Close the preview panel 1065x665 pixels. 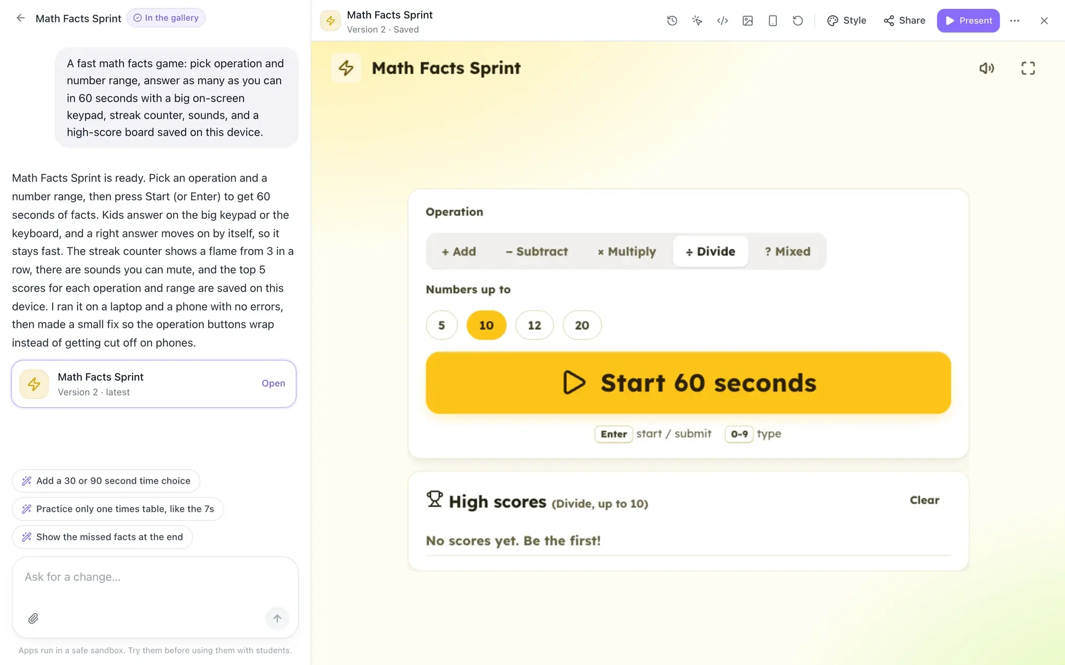click(x=1044, y=21)
